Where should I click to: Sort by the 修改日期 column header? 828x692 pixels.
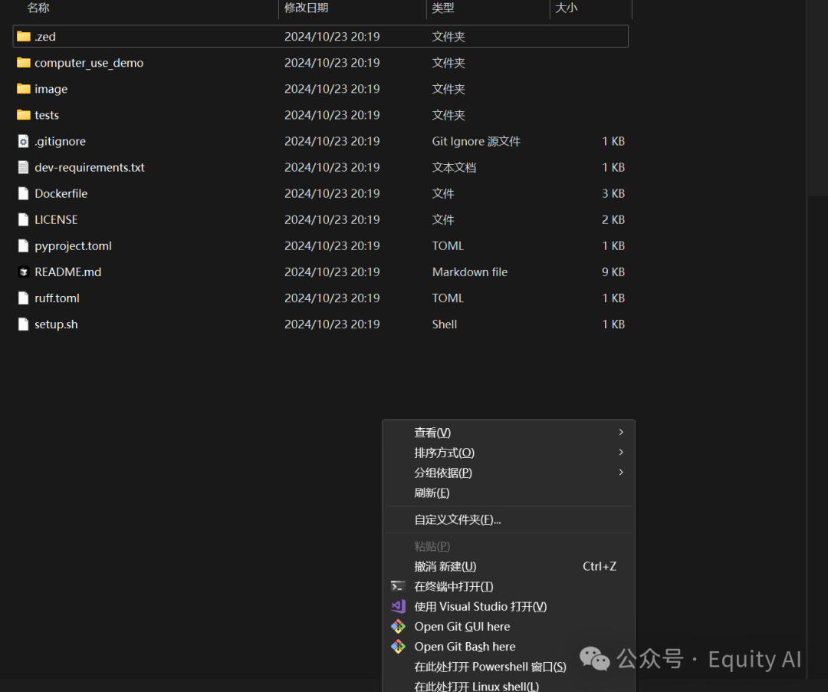click(306, 8)
